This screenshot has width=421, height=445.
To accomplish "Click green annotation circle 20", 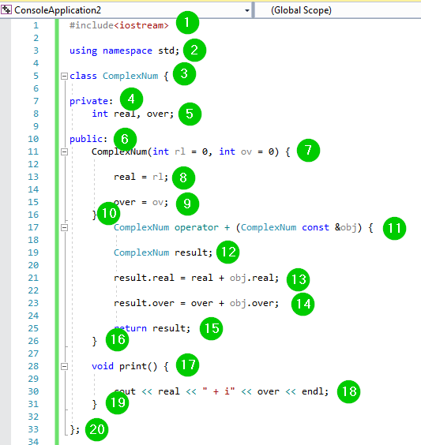I will (x=97, y=429).
